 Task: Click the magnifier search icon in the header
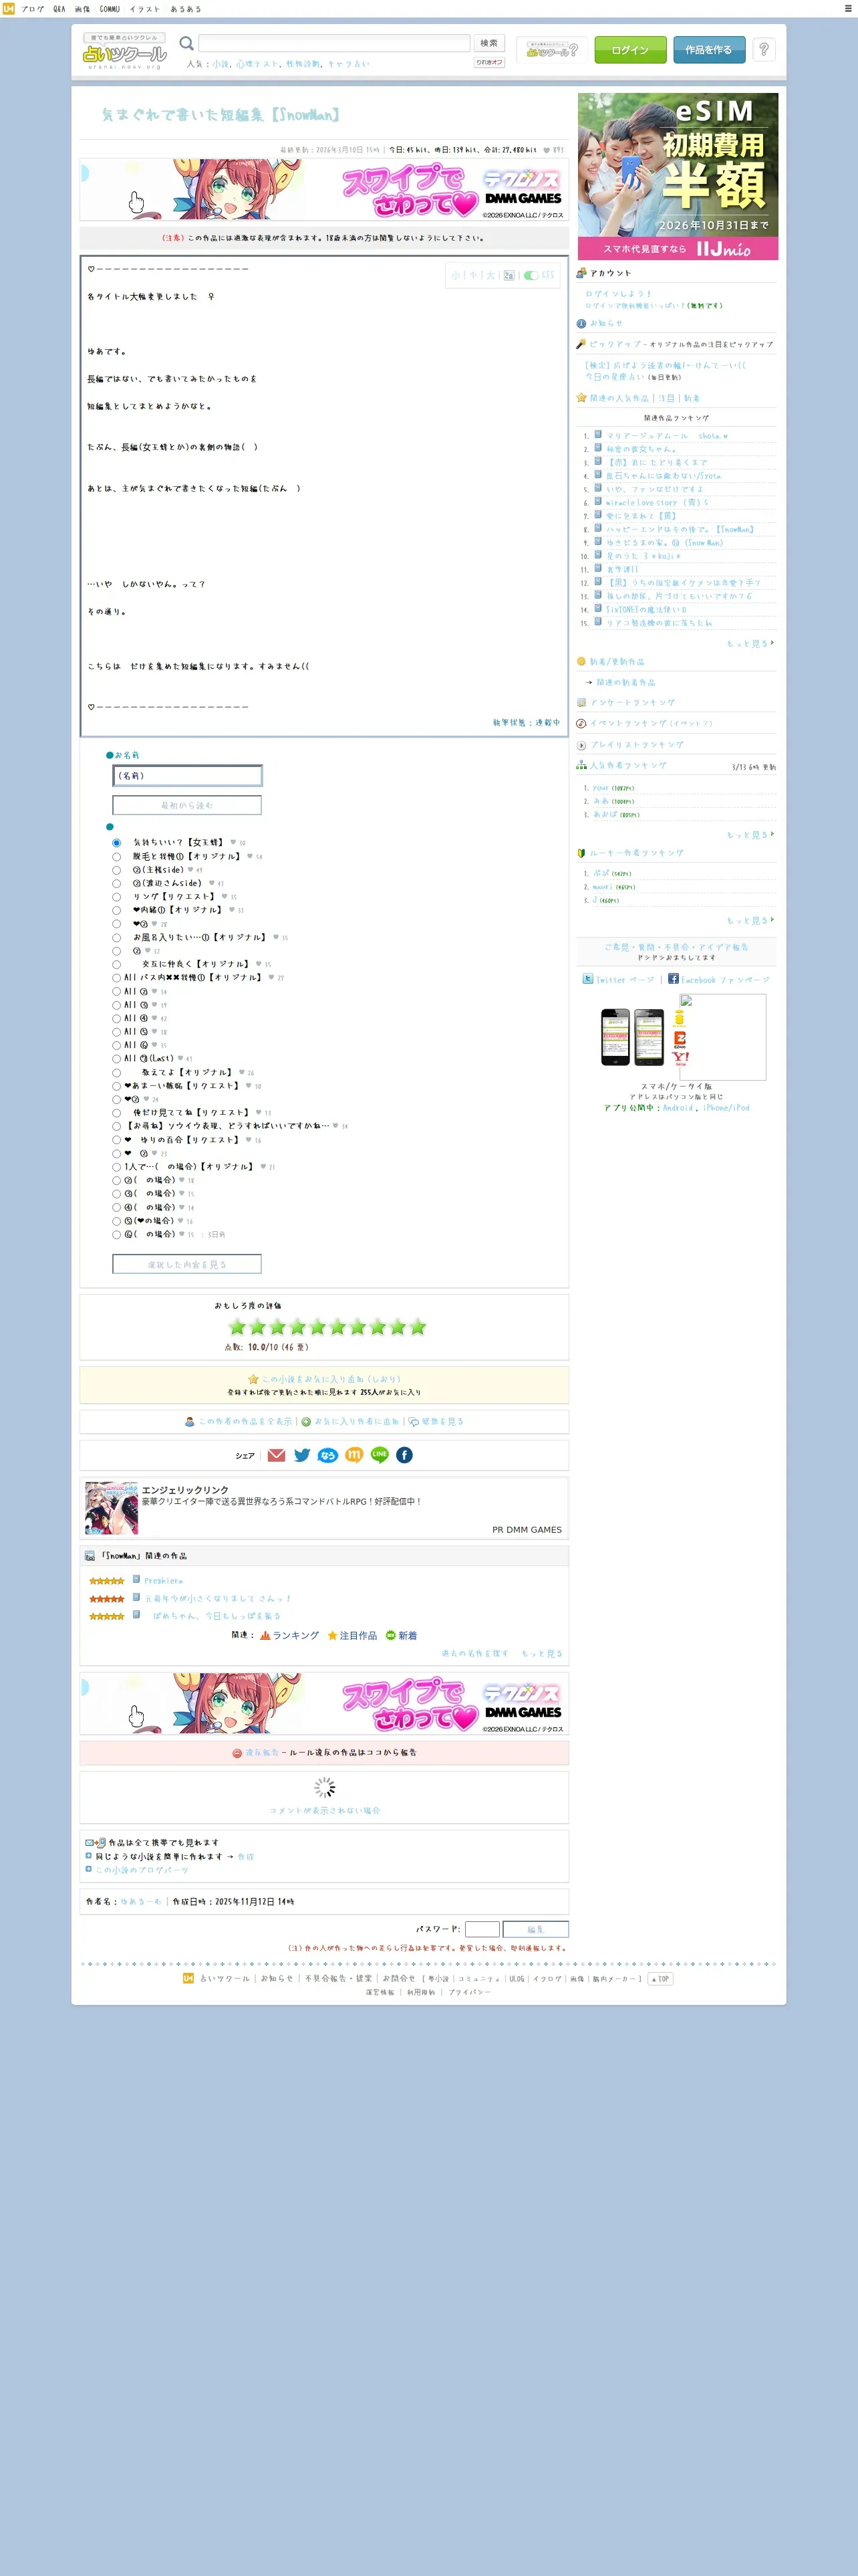186,43
